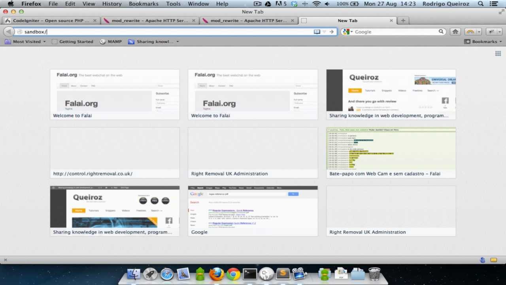506x285 pixels.
Task: Open the File menu
Action: 53,4
